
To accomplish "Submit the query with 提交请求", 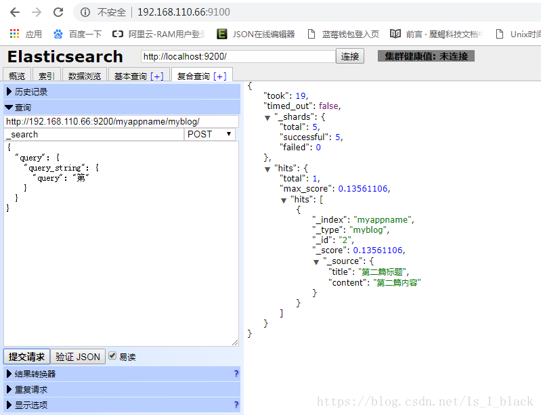I will [x=26, y=356].
